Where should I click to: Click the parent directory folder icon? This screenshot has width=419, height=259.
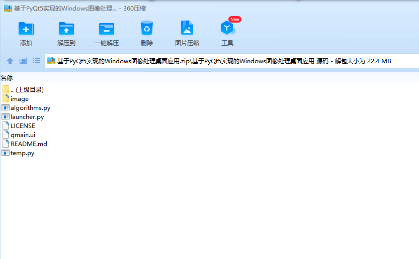click(6, 89)
